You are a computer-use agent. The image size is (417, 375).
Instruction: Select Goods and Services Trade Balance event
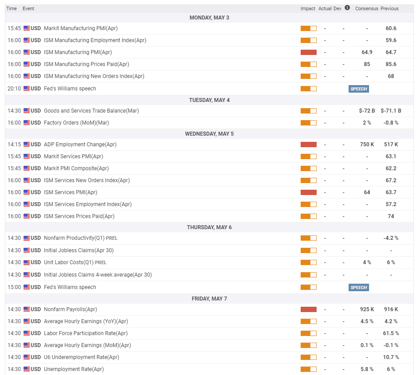tap(91, 111)
